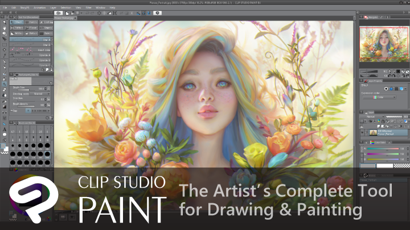Click the Brush density slider
410x230 pixels.
point(26,106)
